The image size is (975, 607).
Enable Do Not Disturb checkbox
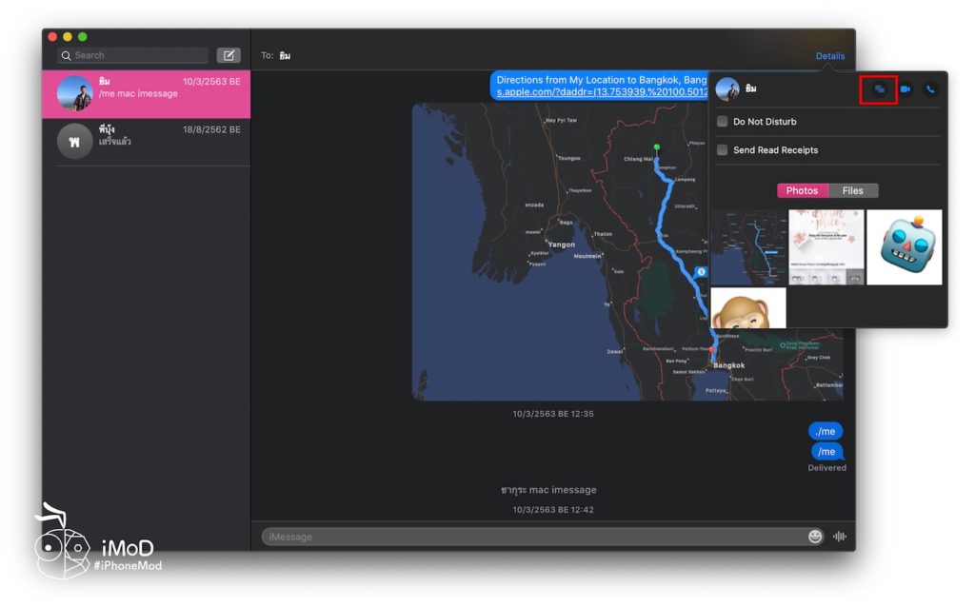point(723,122)
